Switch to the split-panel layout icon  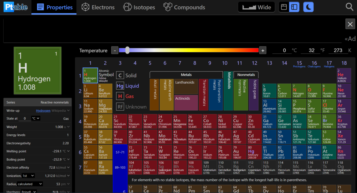point(294,6)
